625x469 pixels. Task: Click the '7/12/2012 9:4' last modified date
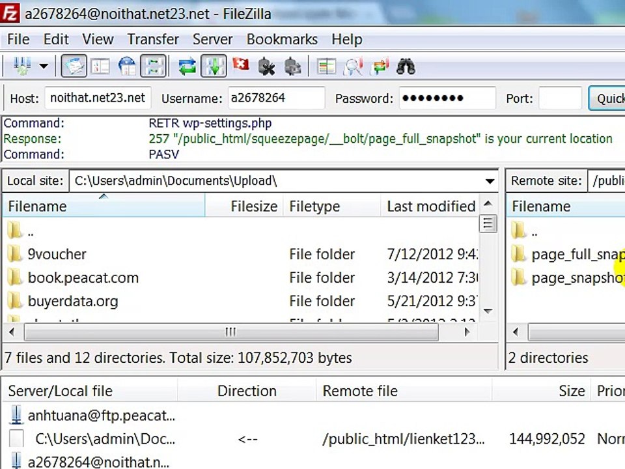click(x=432, y=254)
